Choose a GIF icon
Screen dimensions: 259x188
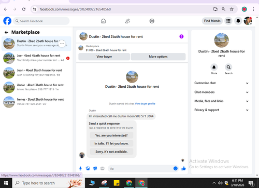click(x=103, y=168)
